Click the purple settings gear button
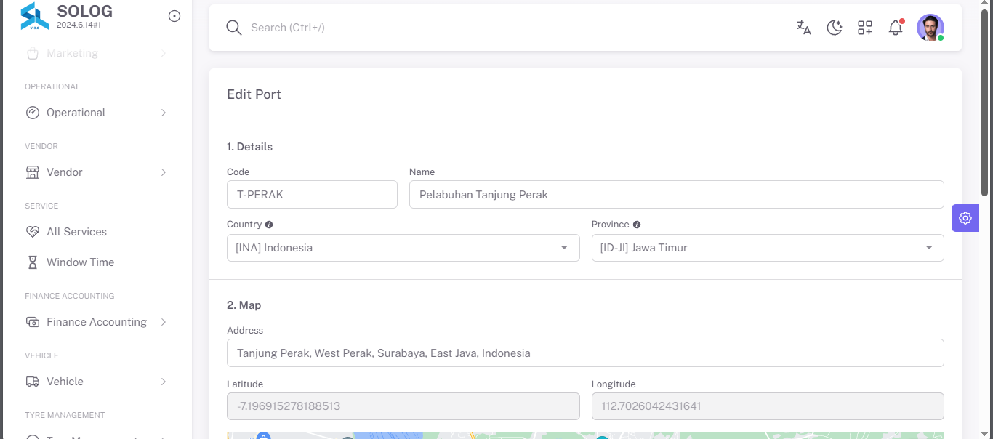 point(965,218)
